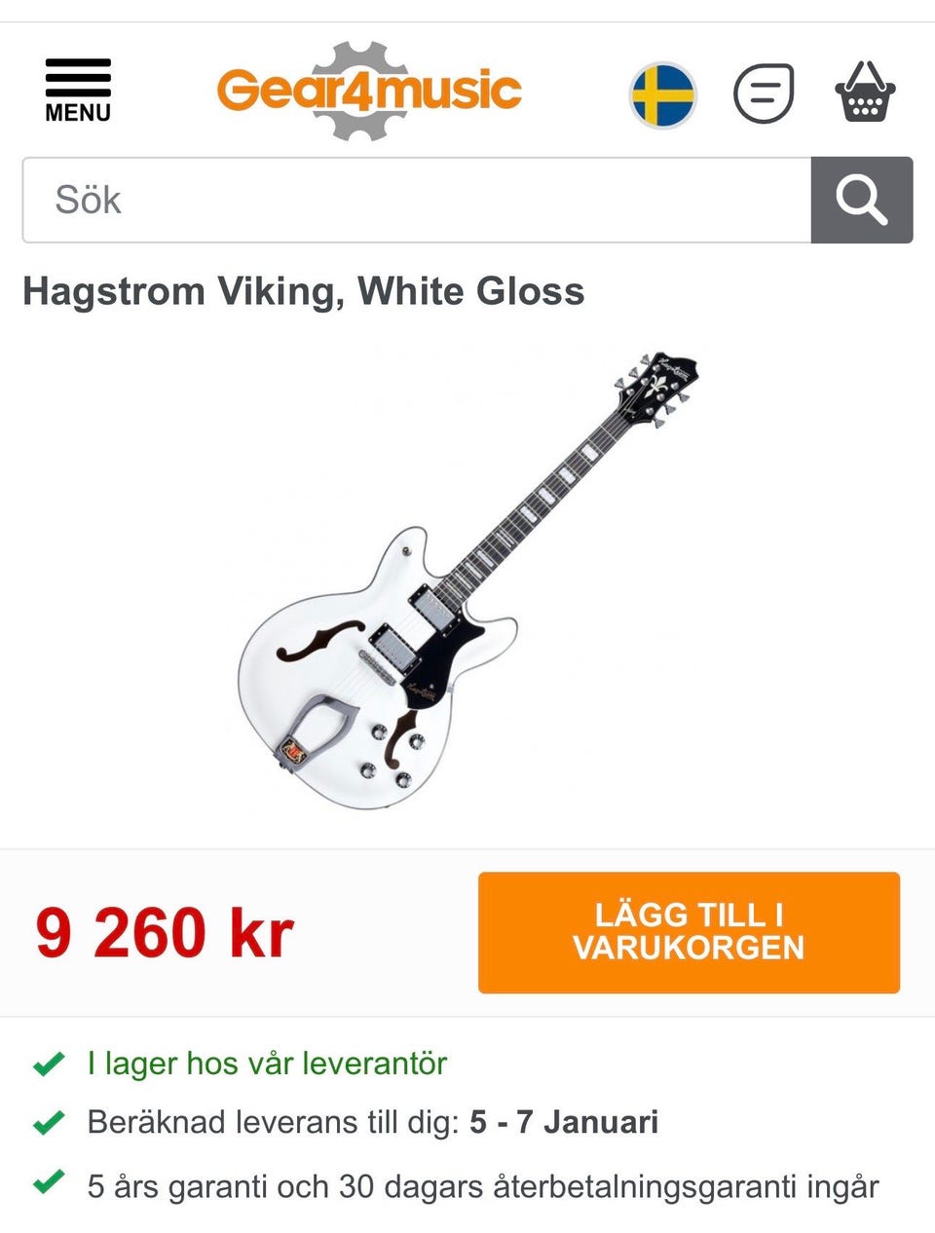Click Lägg till i varukorgen button
The image size is (935, 1233).
[x=689, y=932]
